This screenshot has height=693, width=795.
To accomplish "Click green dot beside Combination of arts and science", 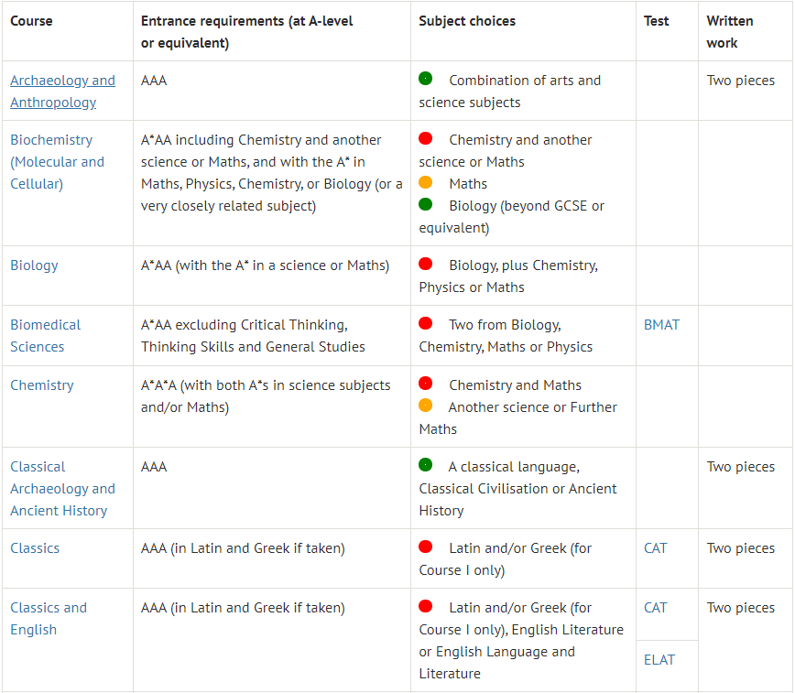I will 425,79.
